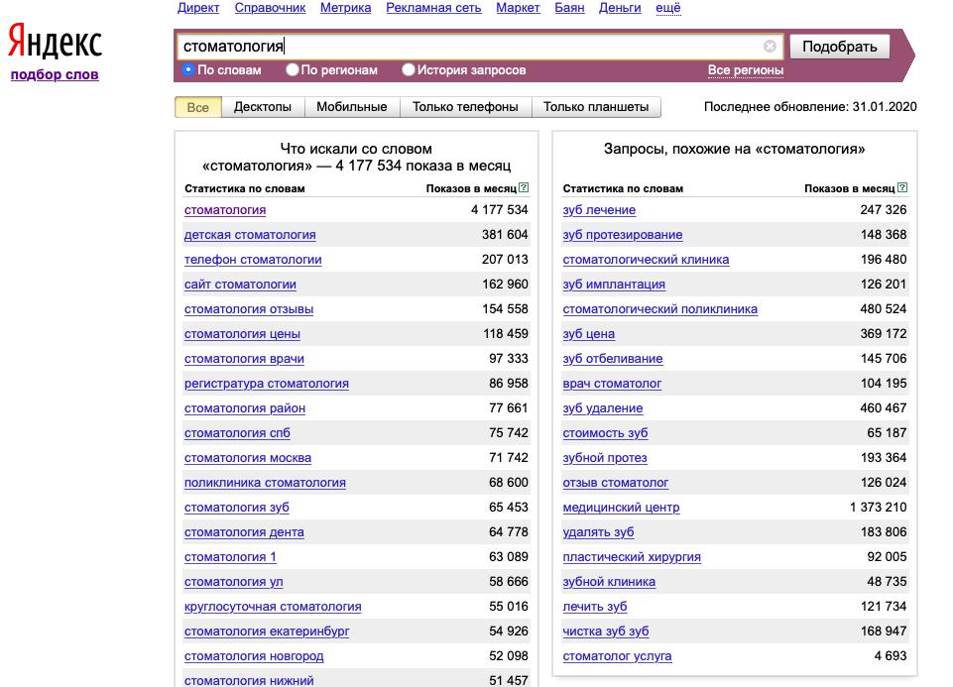Screen dimensions: 953x687
Task: Open the 'зуб протезирование' link
Action: tap(623, 235)
